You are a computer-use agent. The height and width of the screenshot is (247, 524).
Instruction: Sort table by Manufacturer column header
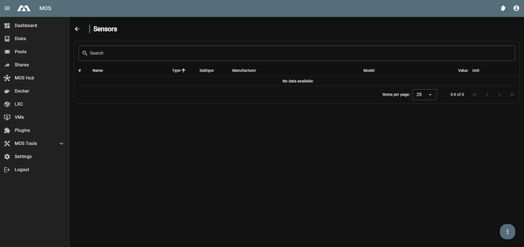pos(244,70)
